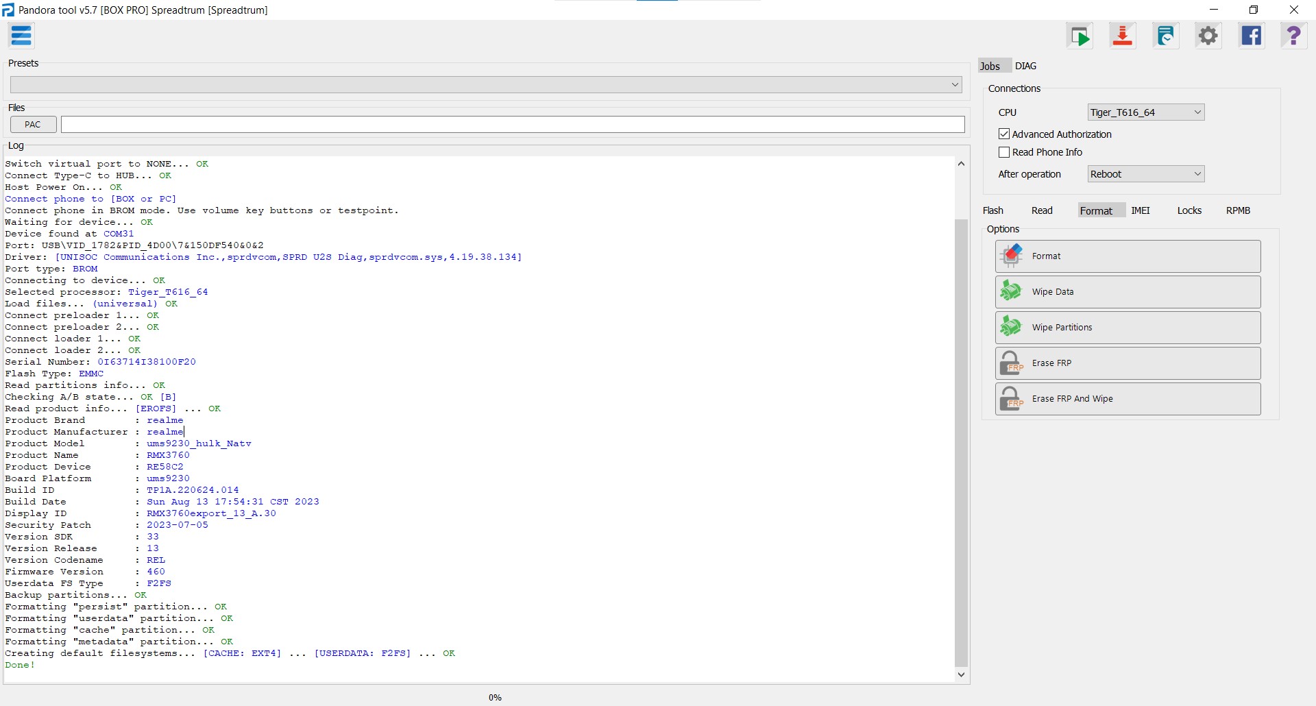Open the Locks tab
The height and width of the screenshot is (706, 1316).
(1189, 210)
